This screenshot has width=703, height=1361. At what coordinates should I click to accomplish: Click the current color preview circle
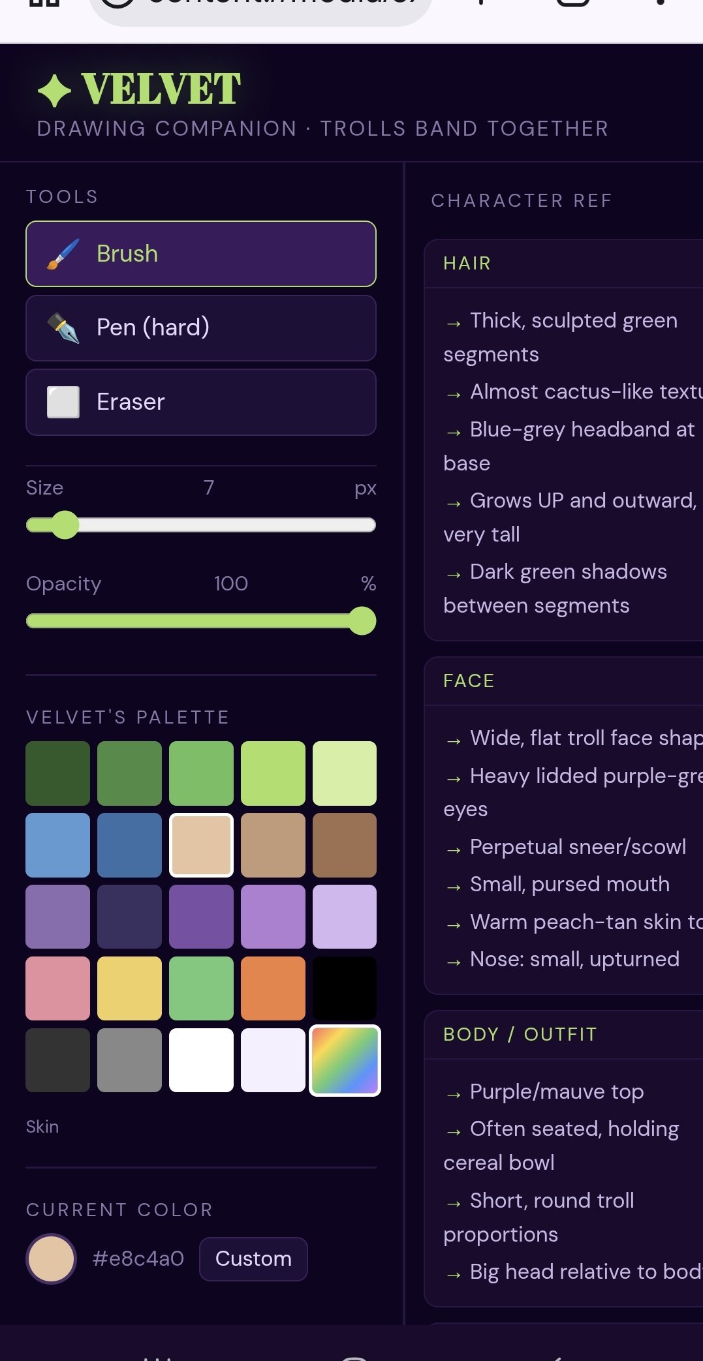(52, 1259)
